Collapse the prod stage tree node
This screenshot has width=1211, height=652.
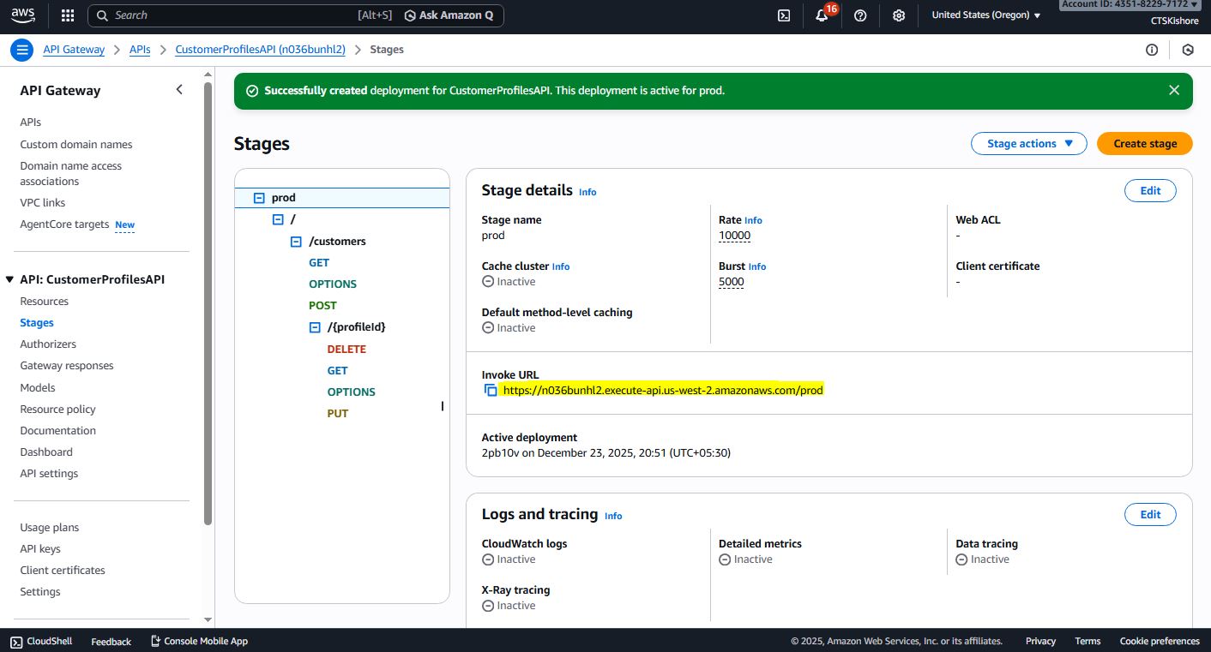(259, 198)
